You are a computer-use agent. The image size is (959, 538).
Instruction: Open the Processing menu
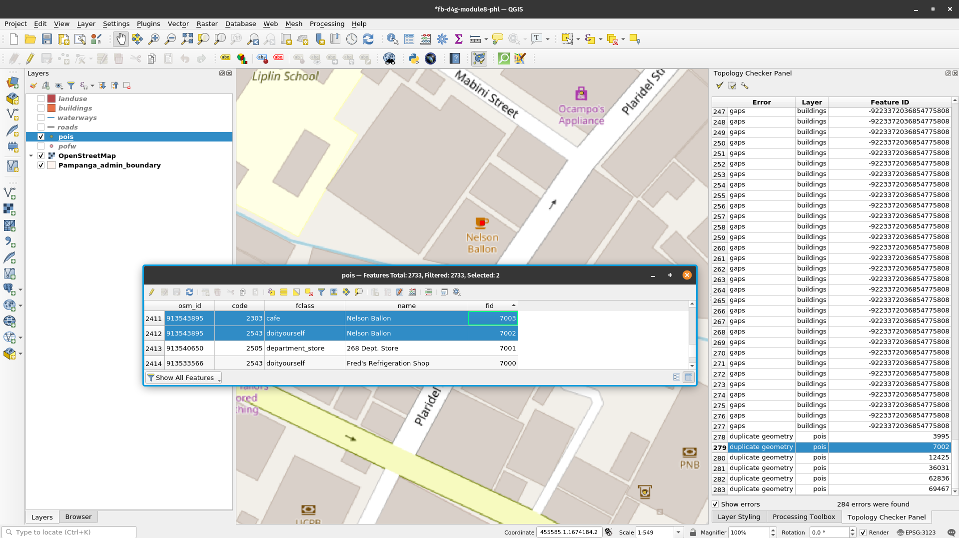point(326,23)
